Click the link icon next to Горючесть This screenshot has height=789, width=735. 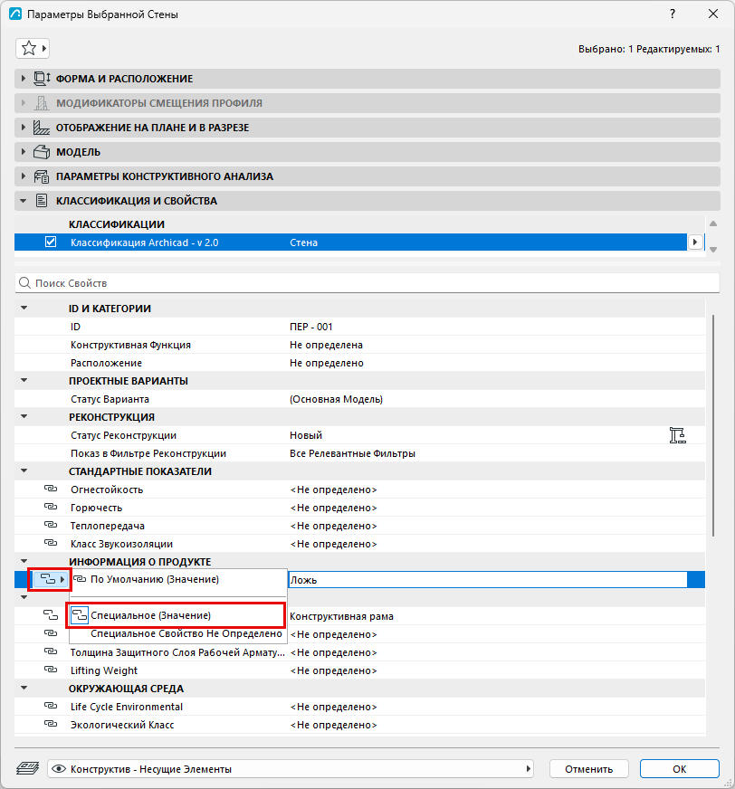coord(51,507)
